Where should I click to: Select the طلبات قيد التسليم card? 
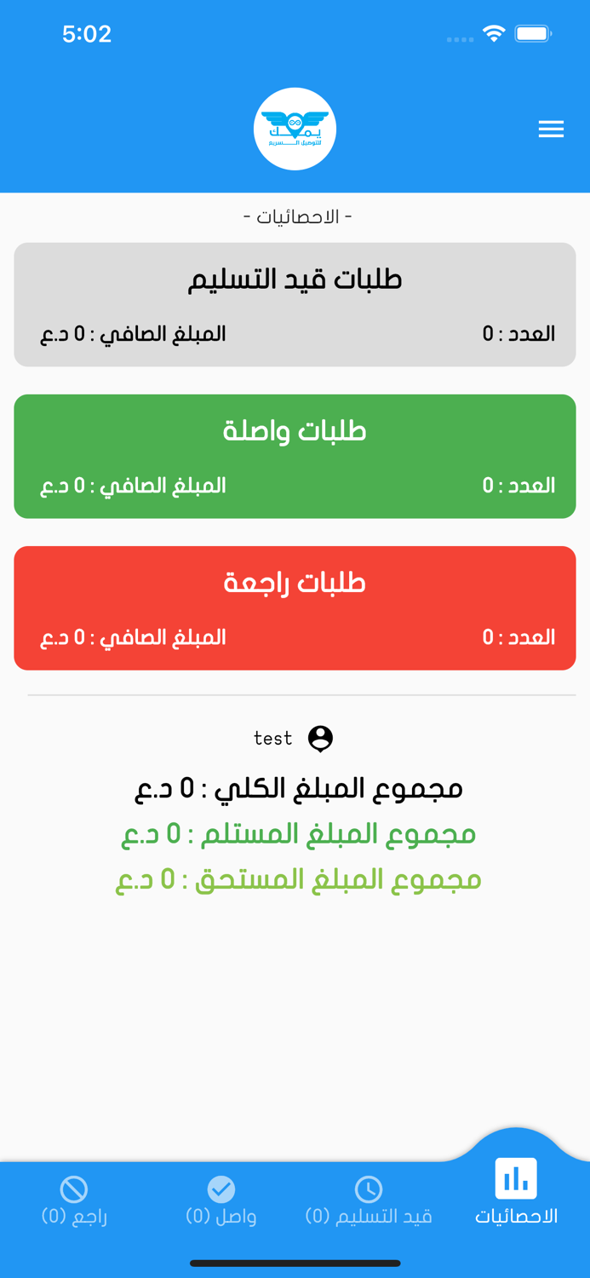point(295,304)
